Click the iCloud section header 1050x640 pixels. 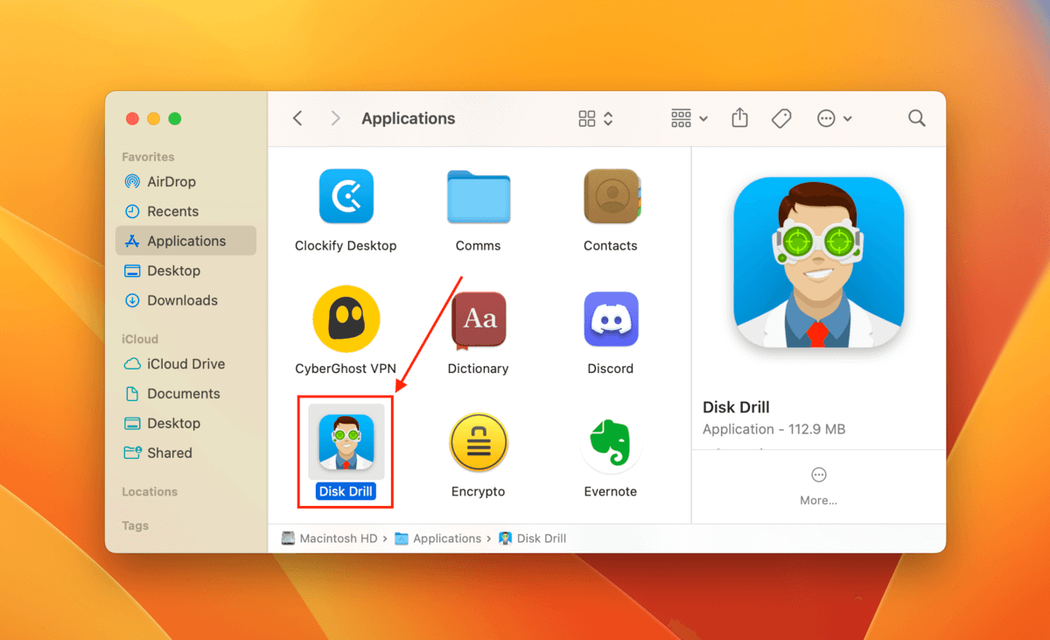point(140,339)
